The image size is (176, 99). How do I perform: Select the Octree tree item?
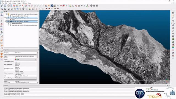point(13,20)
